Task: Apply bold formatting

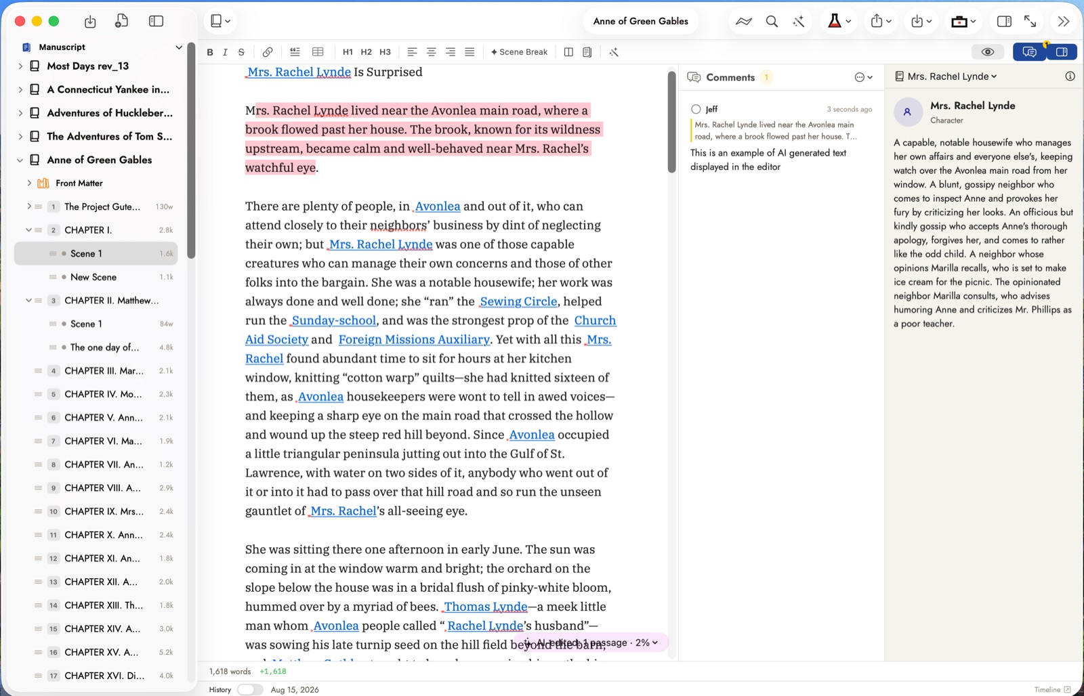Action: (210, 52)
